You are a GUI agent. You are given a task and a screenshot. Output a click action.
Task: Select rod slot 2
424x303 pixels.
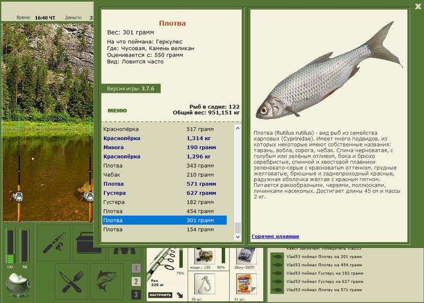136,281
